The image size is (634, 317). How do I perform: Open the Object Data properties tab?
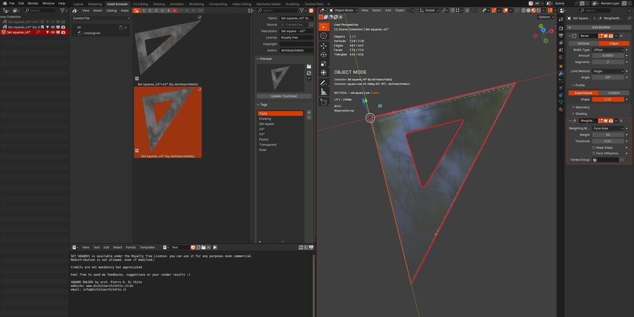tap(561, 102)
